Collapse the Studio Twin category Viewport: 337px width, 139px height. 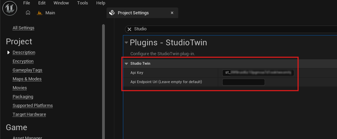point(126,64)
